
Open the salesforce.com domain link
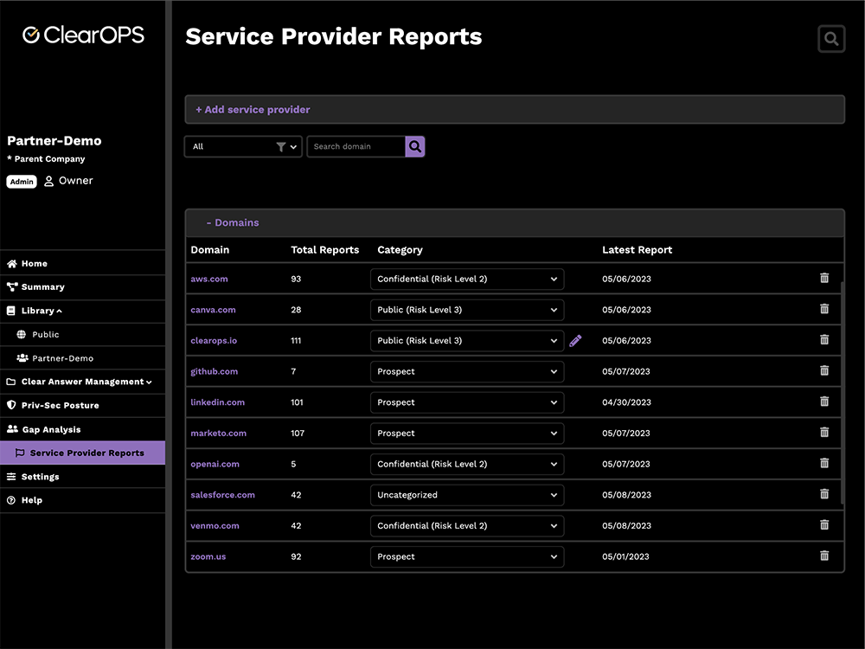[x=223, y=496]
